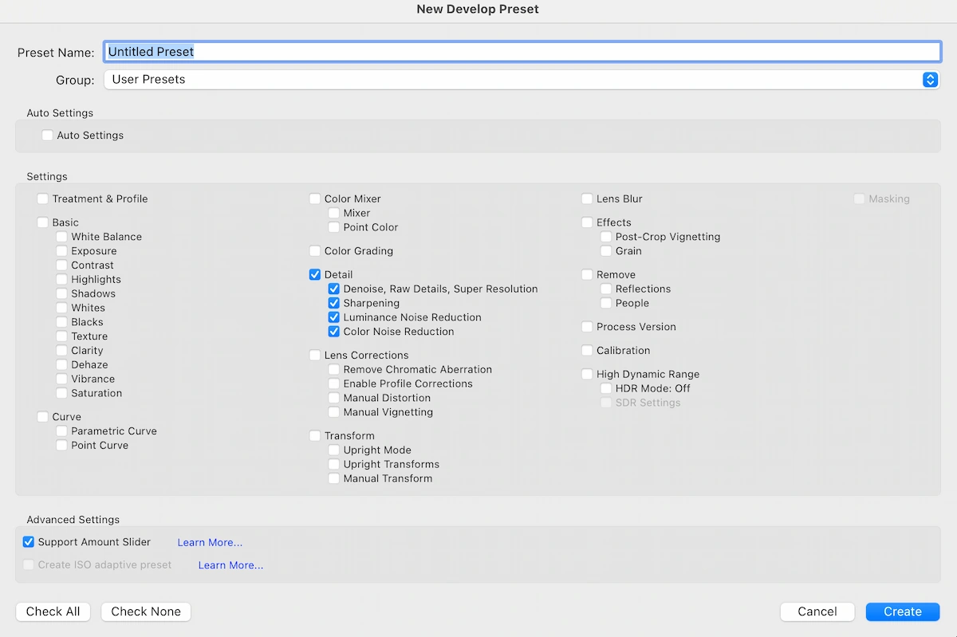957x637 pixels.
Task: Check the Exposure checkbox
Action: pyautogui.click(x=62, y=251)
